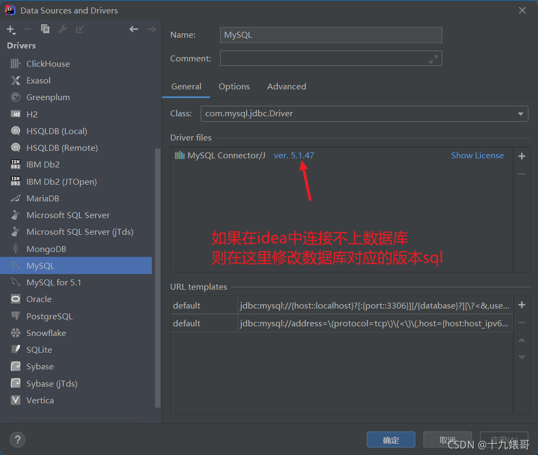Select MySQL for 5.1 driver
This screenshot has height=455, width=538.
point(76,282)
